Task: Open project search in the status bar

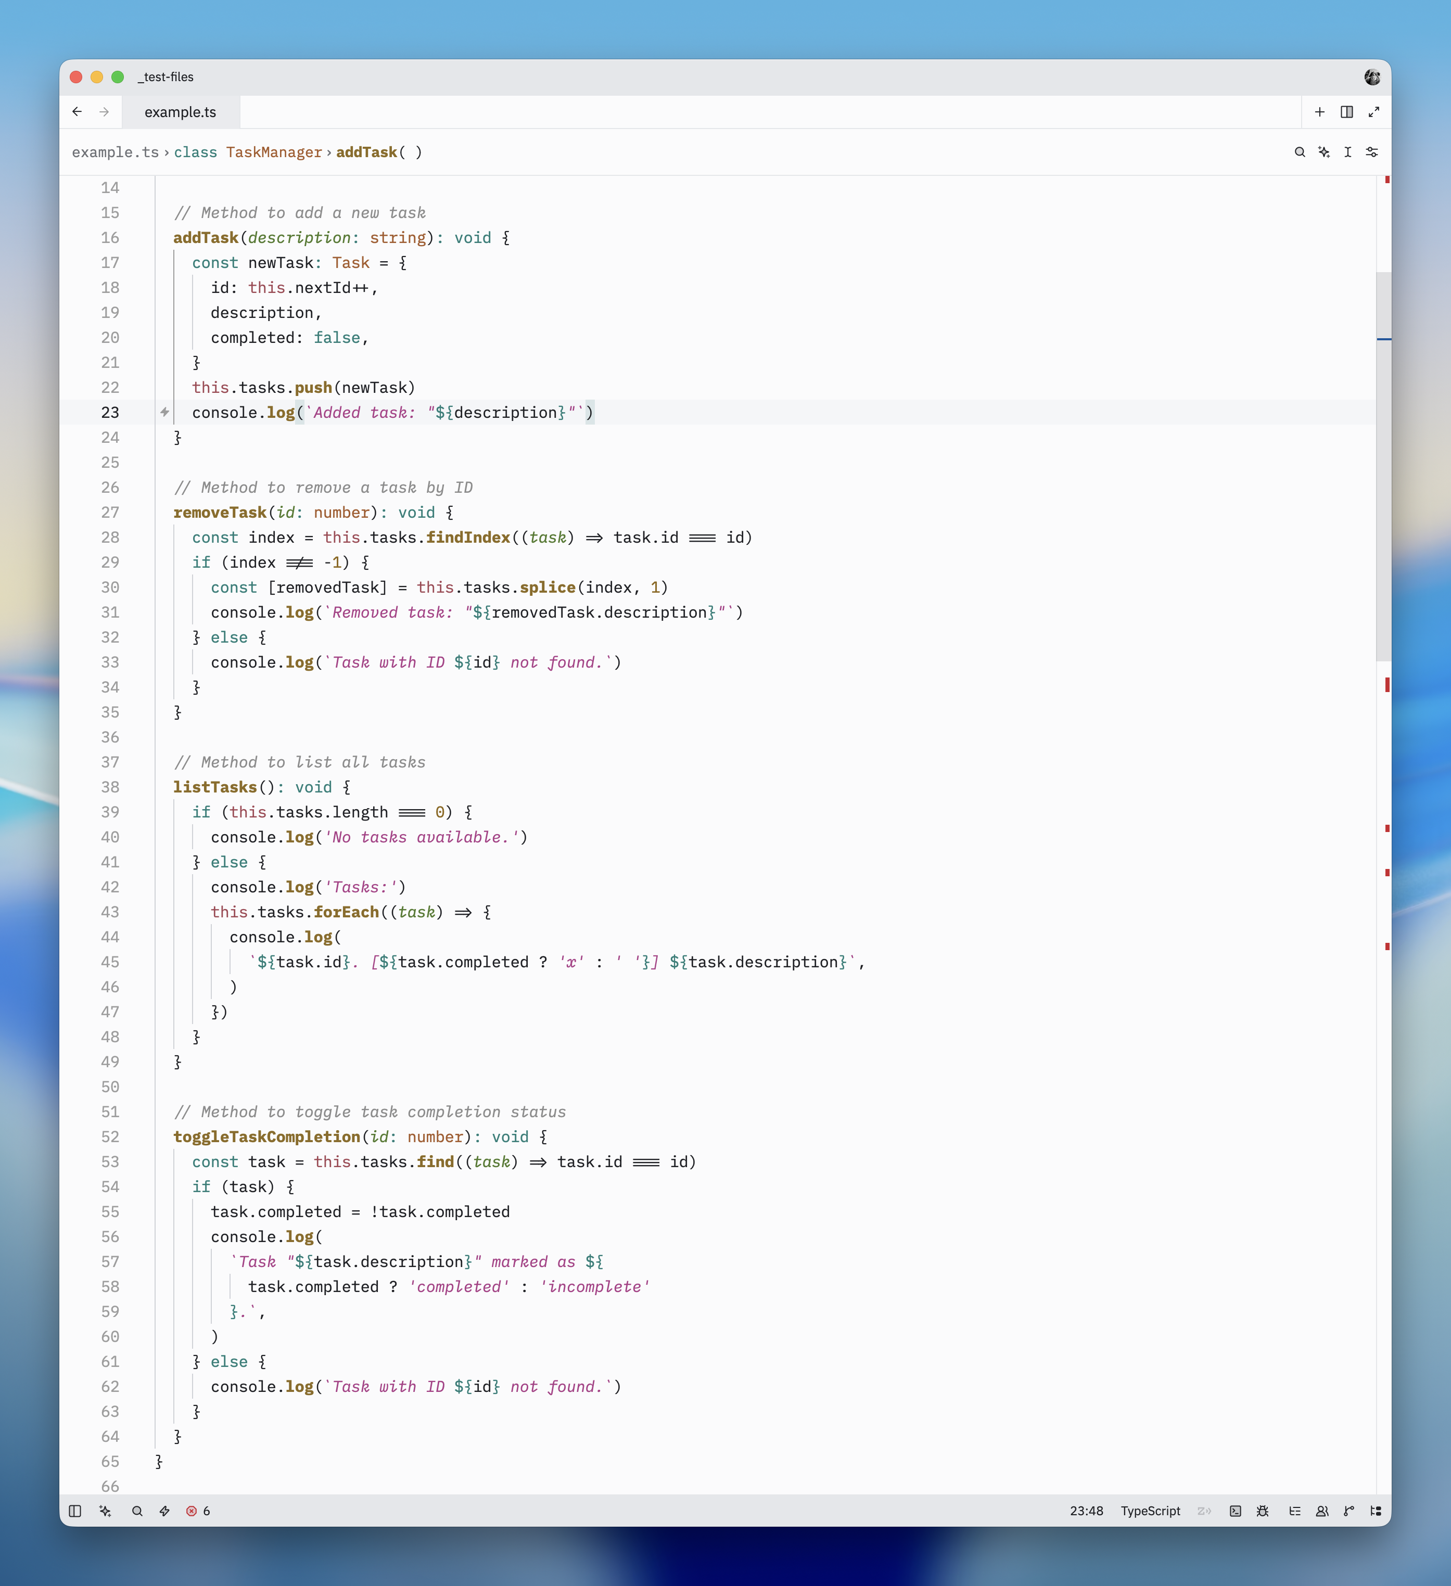Action: tap(137, 1511)
